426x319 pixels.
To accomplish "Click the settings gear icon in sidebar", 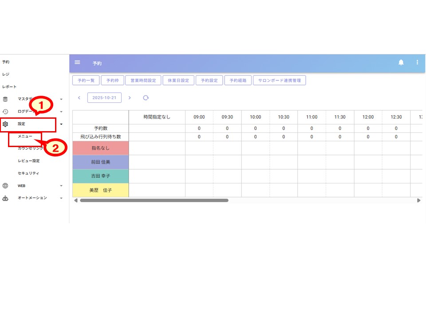I will pyautogui.click(x=5, y=124).
